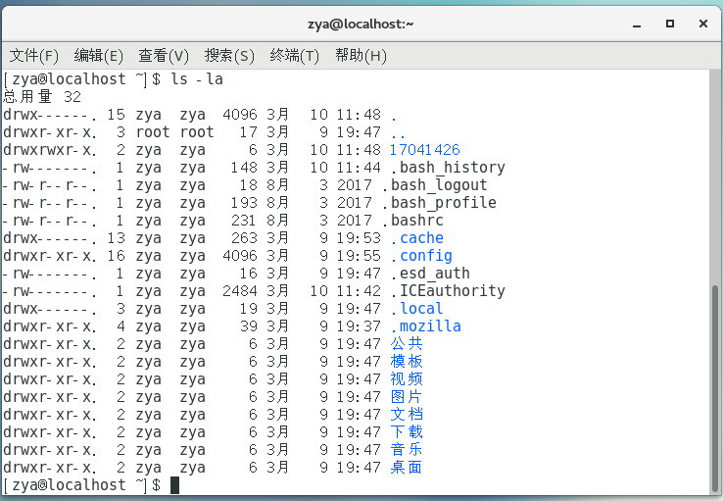Click the 'ls -la' command text
This screenshot has width=723, height=501.
(197, 79)
